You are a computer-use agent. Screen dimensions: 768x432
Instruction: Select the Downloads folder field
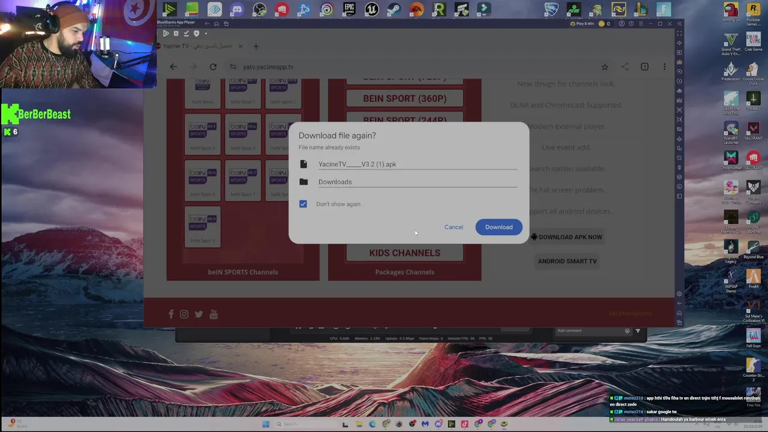(418, 182)
